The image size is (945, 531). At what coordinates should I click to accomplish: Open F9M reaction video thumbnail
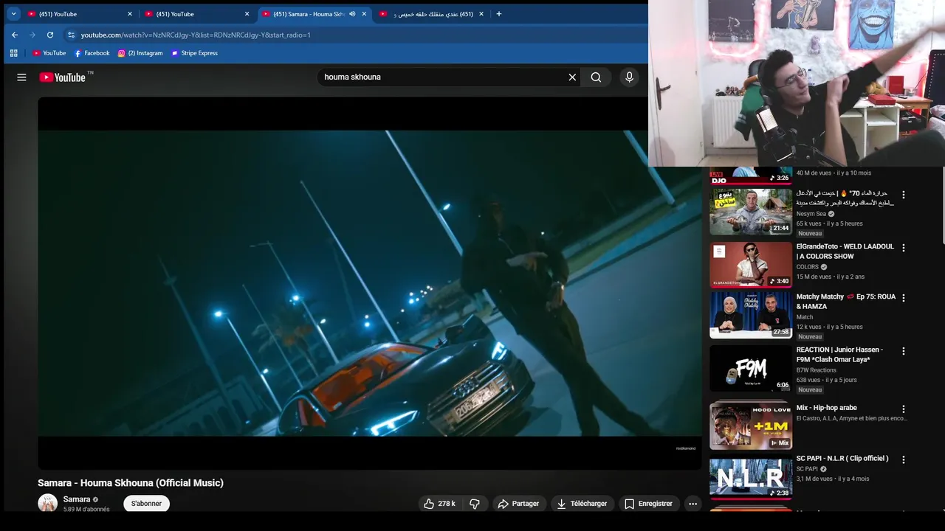coord(751,368)
